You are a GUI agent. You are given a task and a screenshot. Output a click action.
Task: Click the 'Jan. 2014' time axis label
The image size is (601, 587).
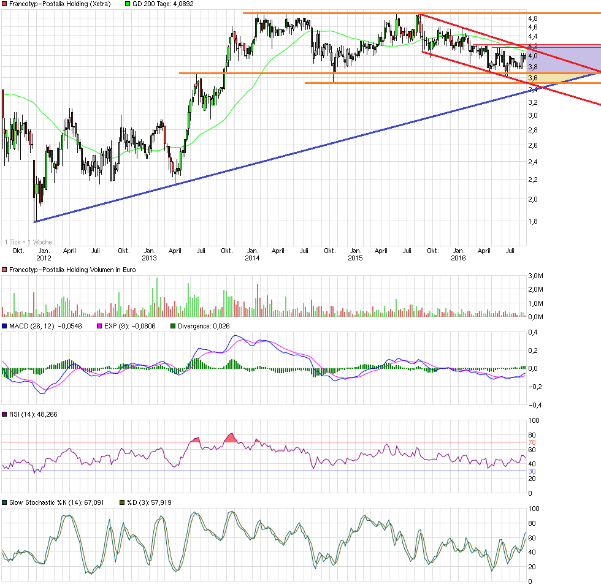coord(252,254)
